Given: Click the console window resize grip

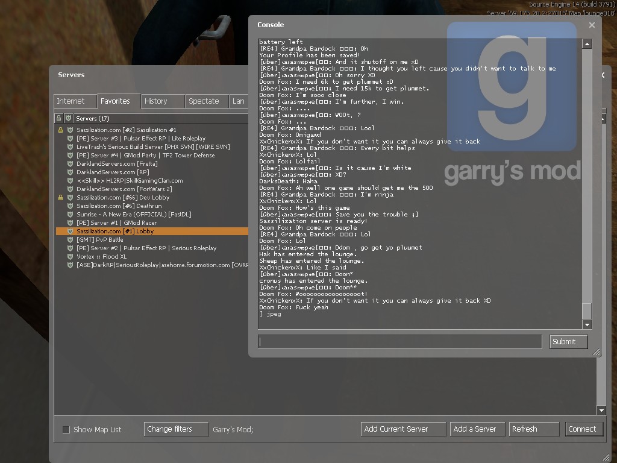Looking at the screenshot, I should click(596, 352).
